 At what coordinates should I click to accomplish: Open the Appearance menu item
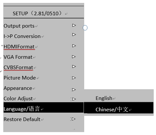point(18,88)
